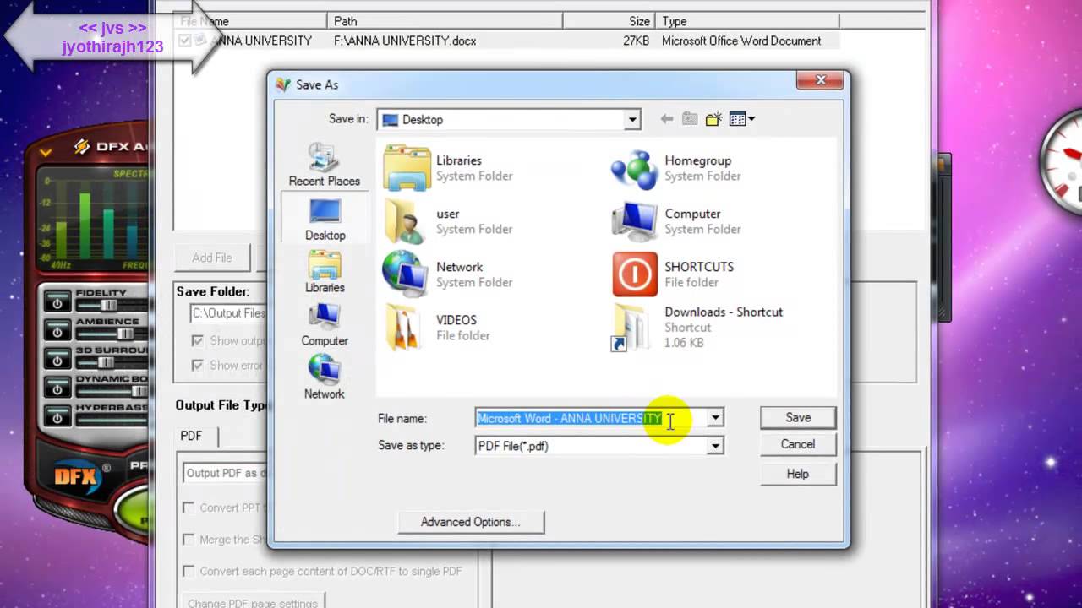Open Advanced Options
Screen dimensions: 1082x608
click(x=471, y=522)
